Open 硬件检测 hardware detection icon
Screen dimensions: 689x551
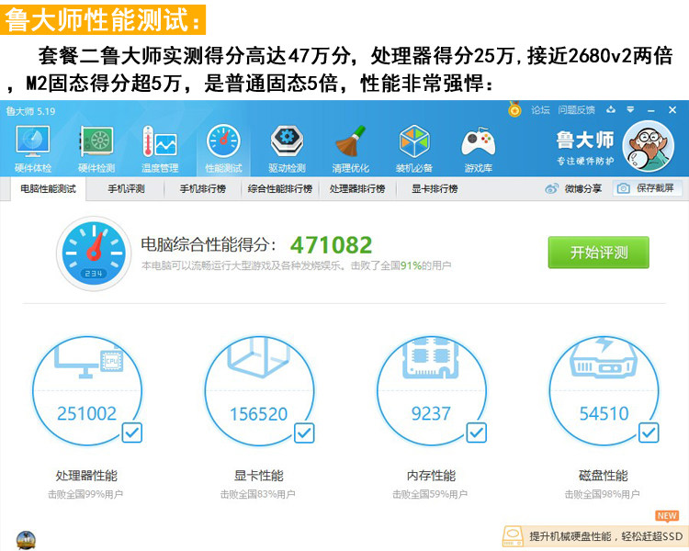pyautogui.click(x=96, y=141)
